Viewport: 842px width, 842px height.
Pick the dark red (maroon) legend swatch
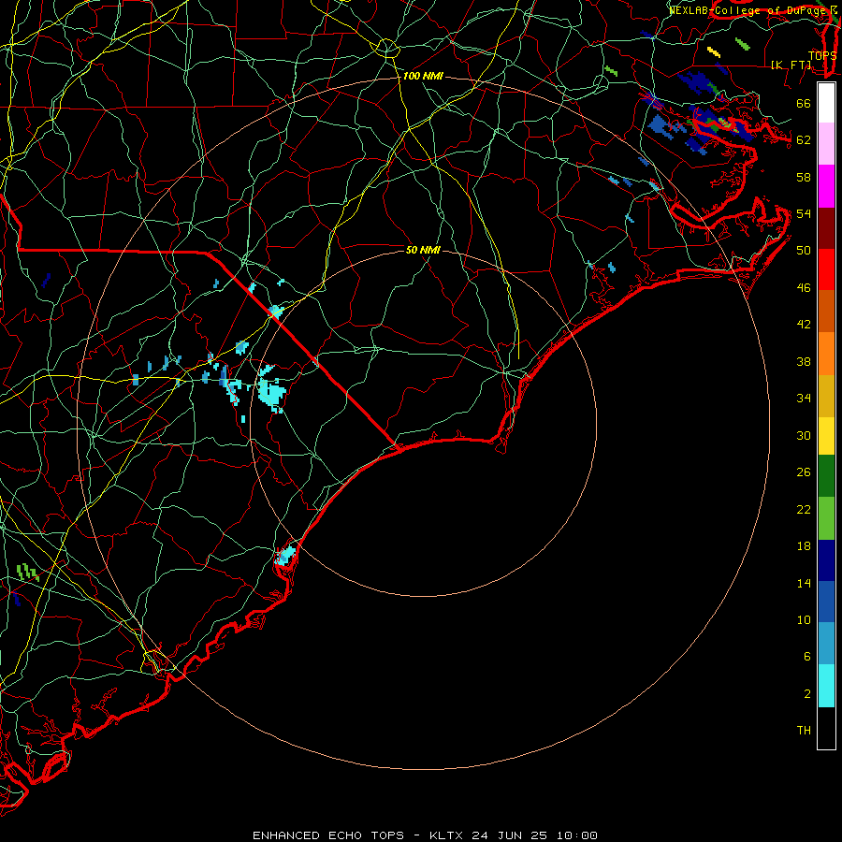pyautogui.click(x=826, y=228)
